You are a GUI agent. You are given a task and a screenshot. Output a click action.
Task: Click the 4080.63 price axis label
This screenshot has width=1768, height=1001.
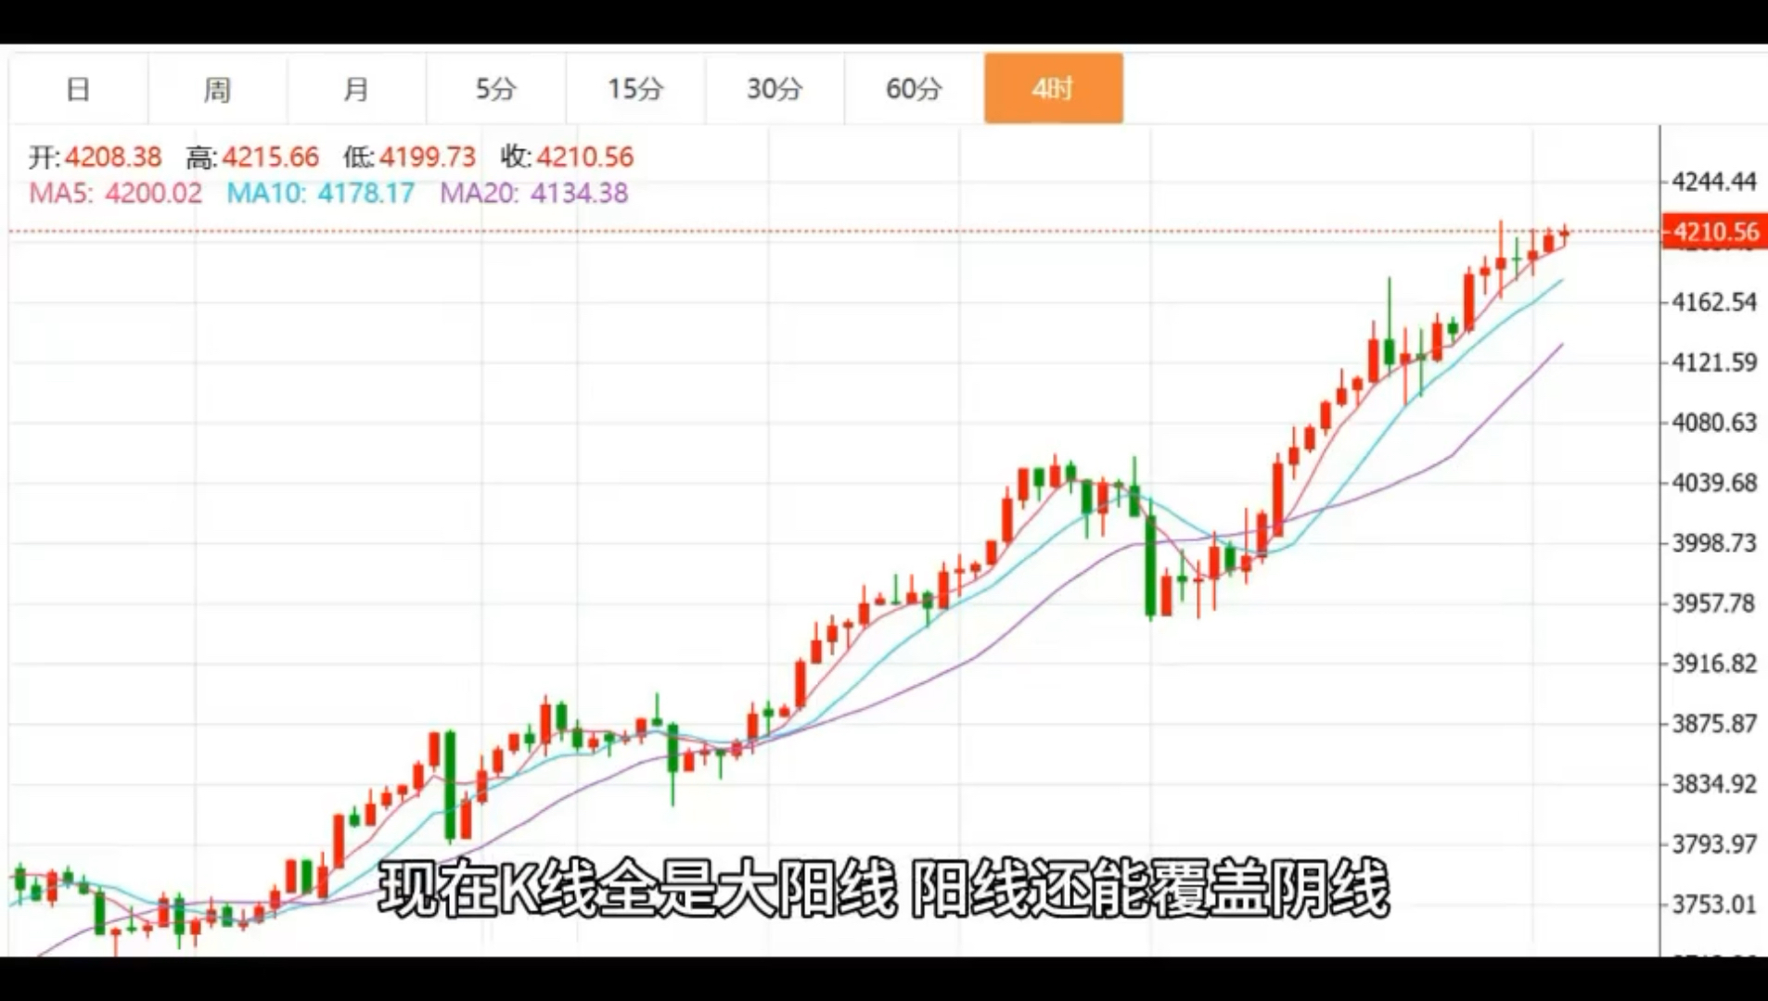click(1714, 423)
